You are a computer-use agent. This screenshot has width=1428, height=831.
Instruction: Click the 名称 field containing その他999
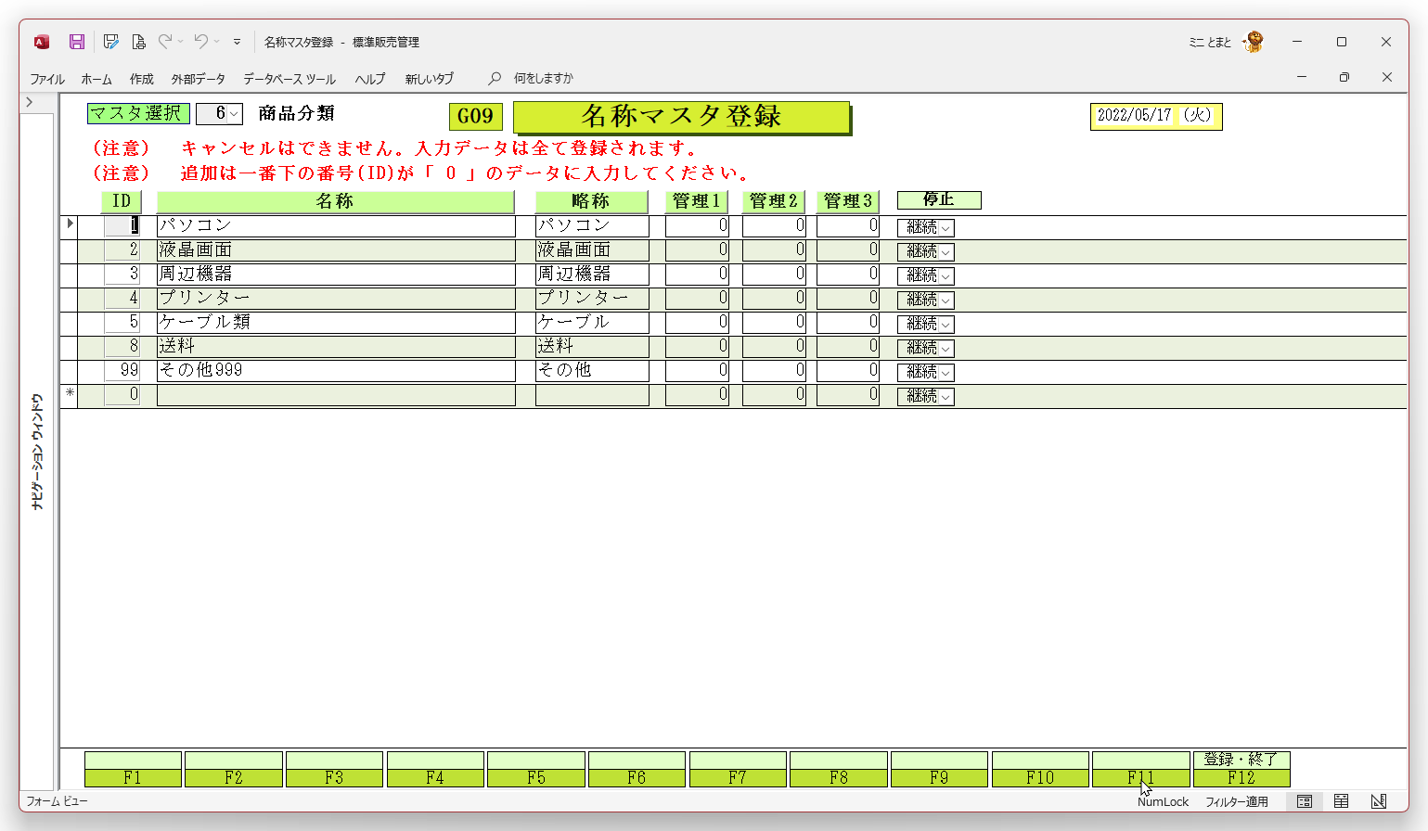[x=336, y=370]
